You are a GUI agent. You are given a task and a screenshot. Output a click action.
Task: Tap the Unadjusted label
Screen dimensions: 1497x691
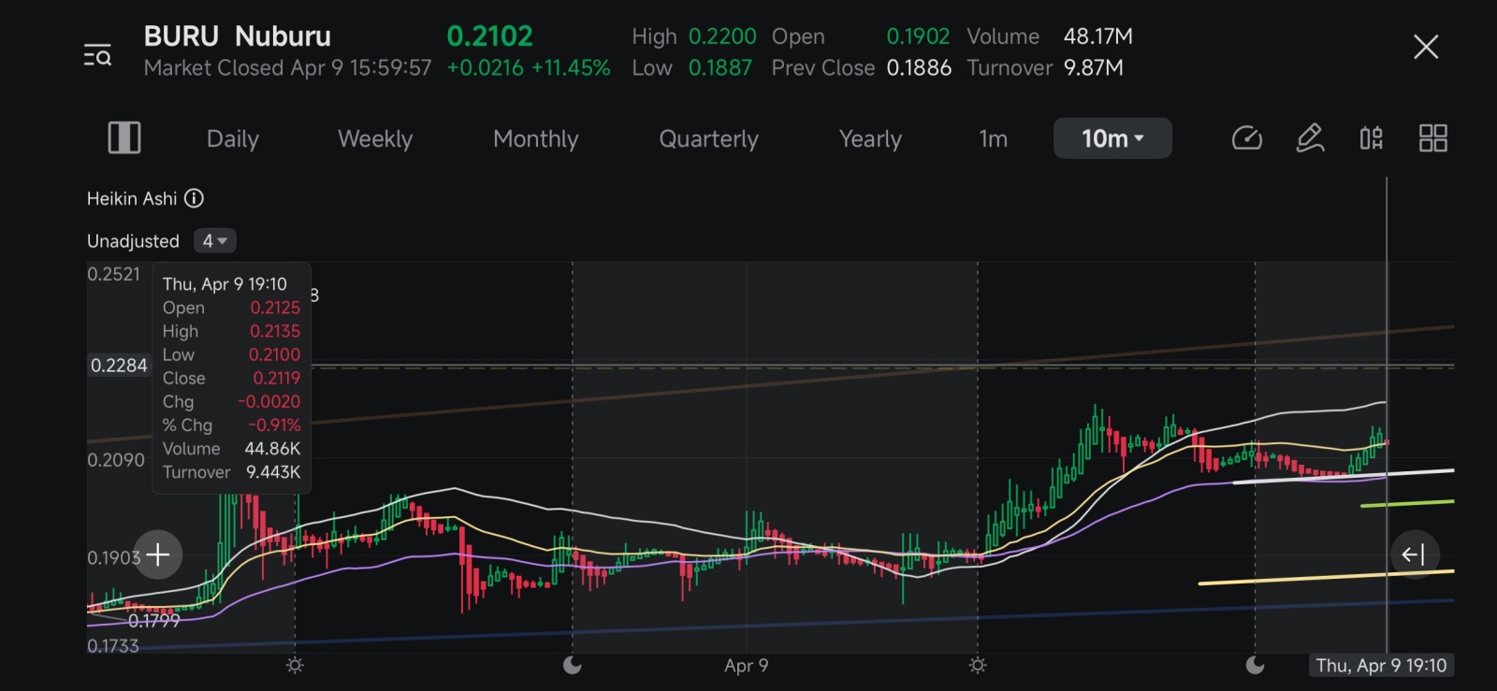(x=133, y=241)
